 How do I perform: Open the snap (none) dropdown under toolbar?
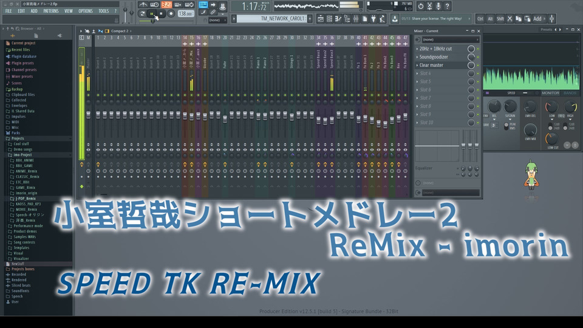pyautogui.click(x=217, y=20)
